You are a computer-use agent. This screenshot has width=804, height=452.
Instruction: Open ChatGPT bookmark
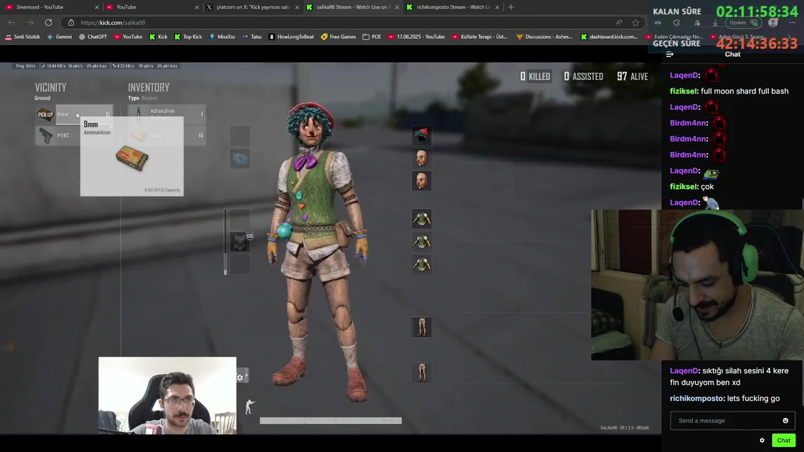(93, 37)
